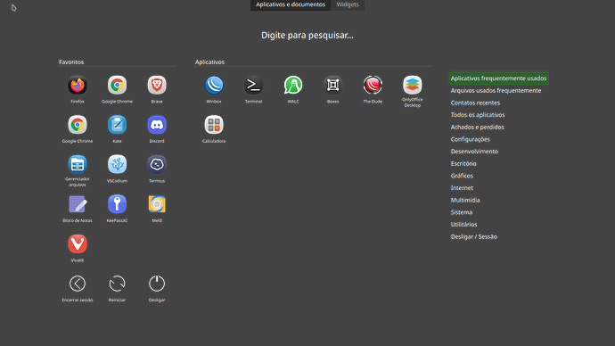Launch WALC WhatsApp client
615x346 pixels.
click(293, 86)
